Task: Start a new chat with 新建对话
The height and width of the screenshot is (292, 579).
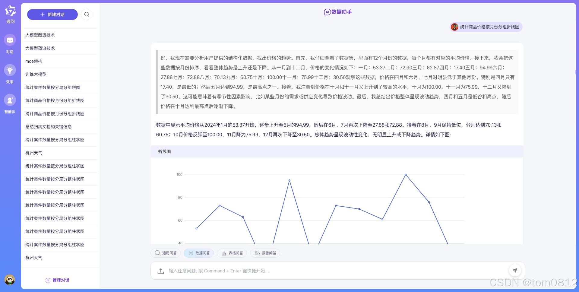Action: coord(52,14)
